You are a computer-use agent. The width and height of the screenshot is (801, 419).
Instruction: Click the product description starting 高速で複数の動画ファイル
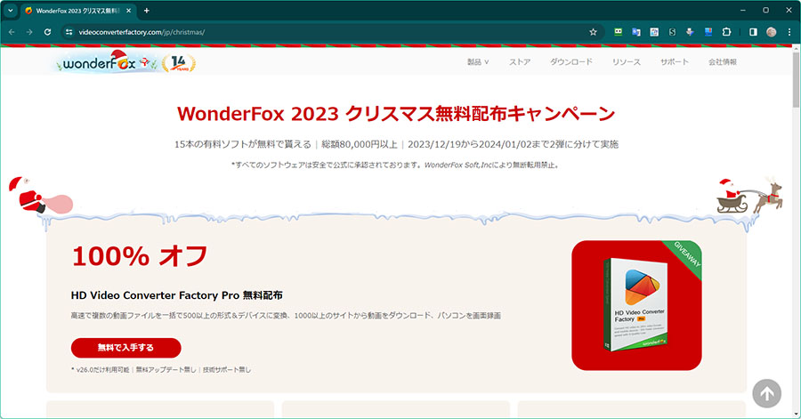(286, 316)
